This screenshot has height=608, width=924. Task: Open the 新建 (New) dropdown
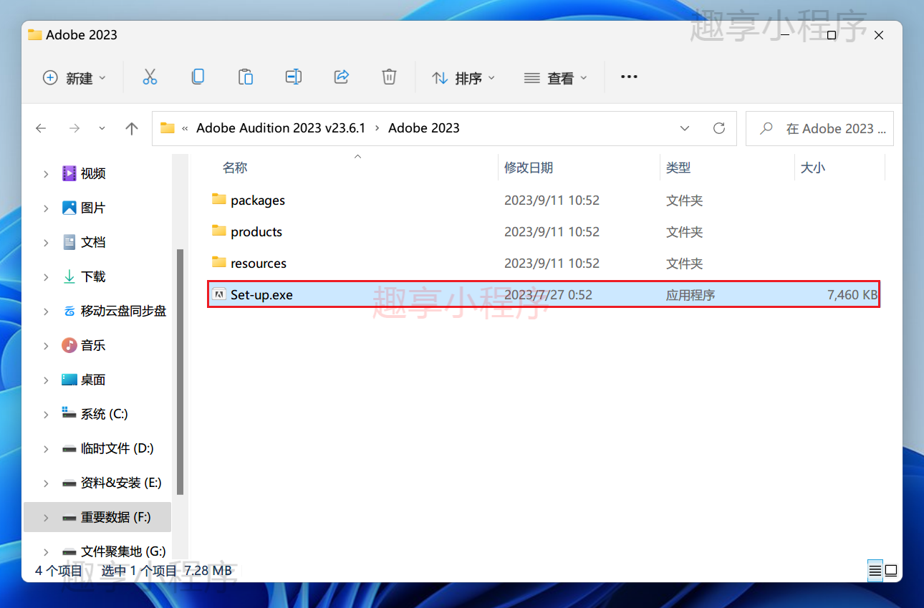pos(74,78)
